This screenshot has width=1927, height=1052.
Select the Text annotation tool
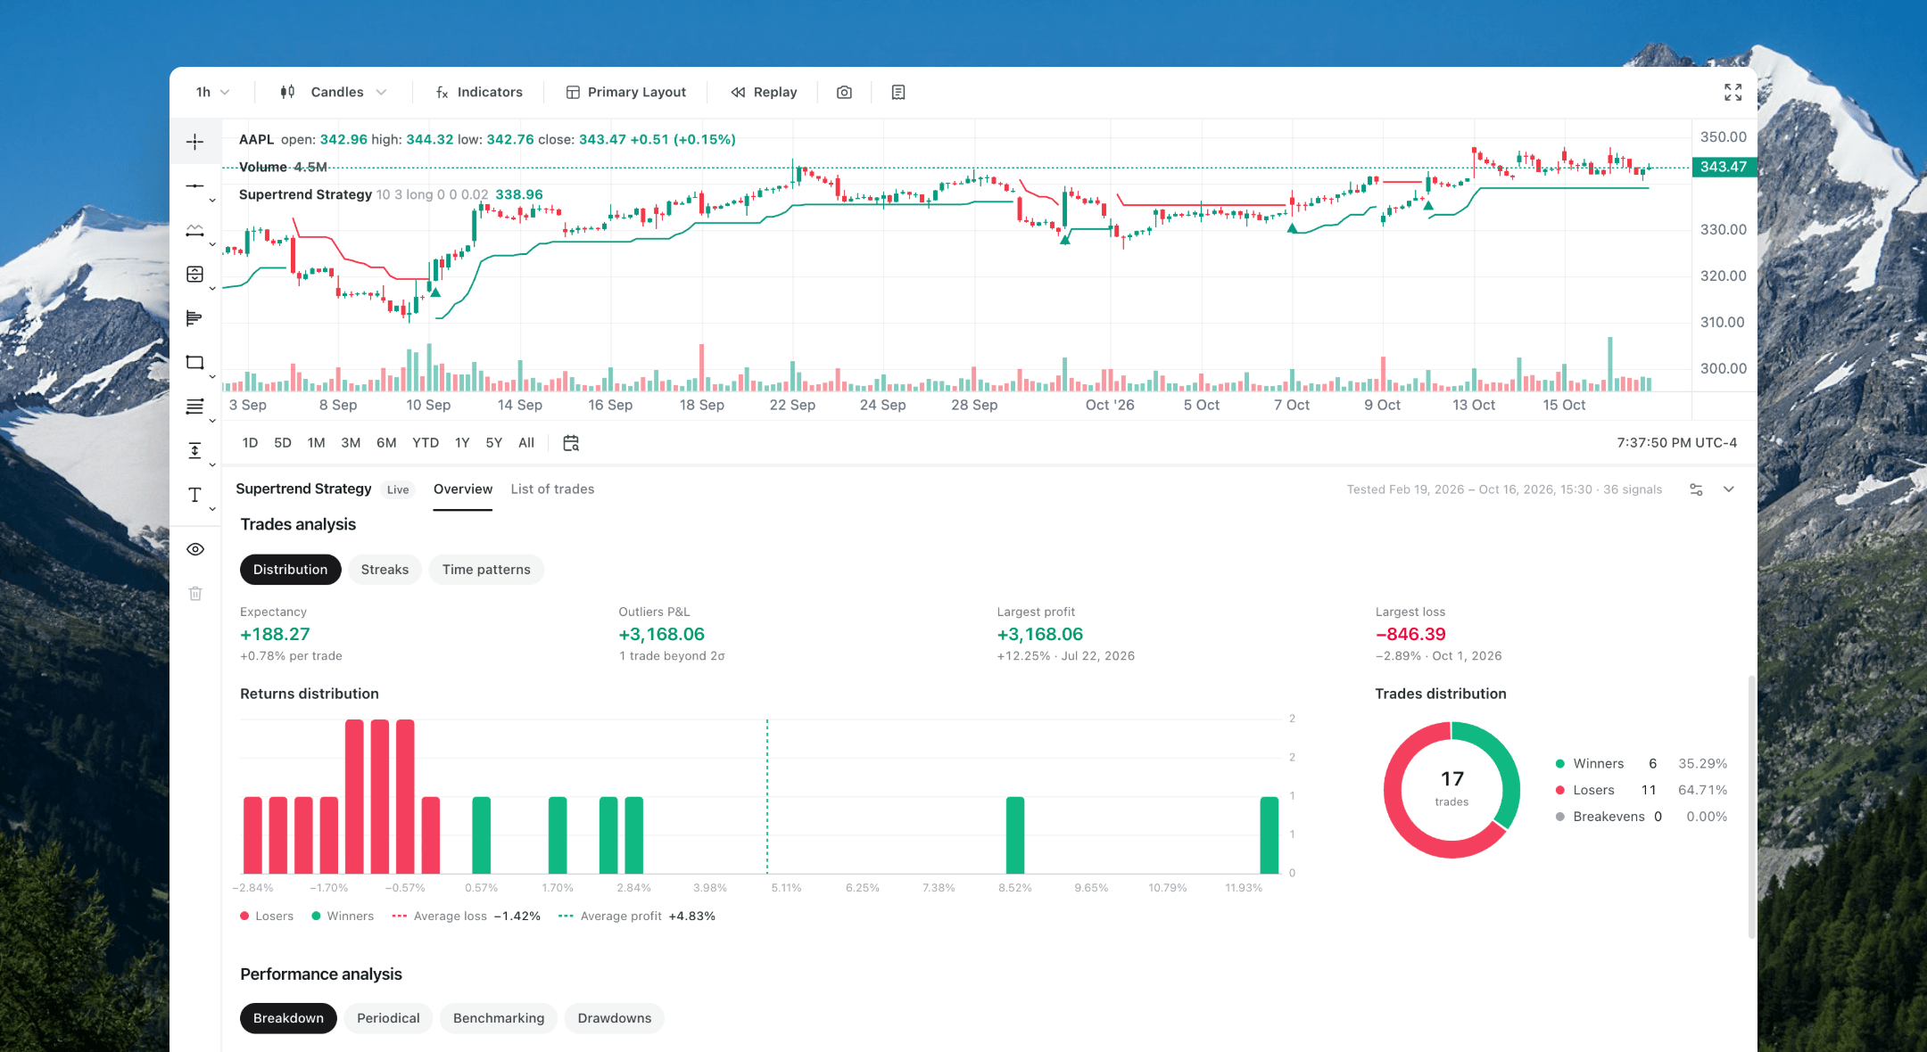[x=194, y=495]
